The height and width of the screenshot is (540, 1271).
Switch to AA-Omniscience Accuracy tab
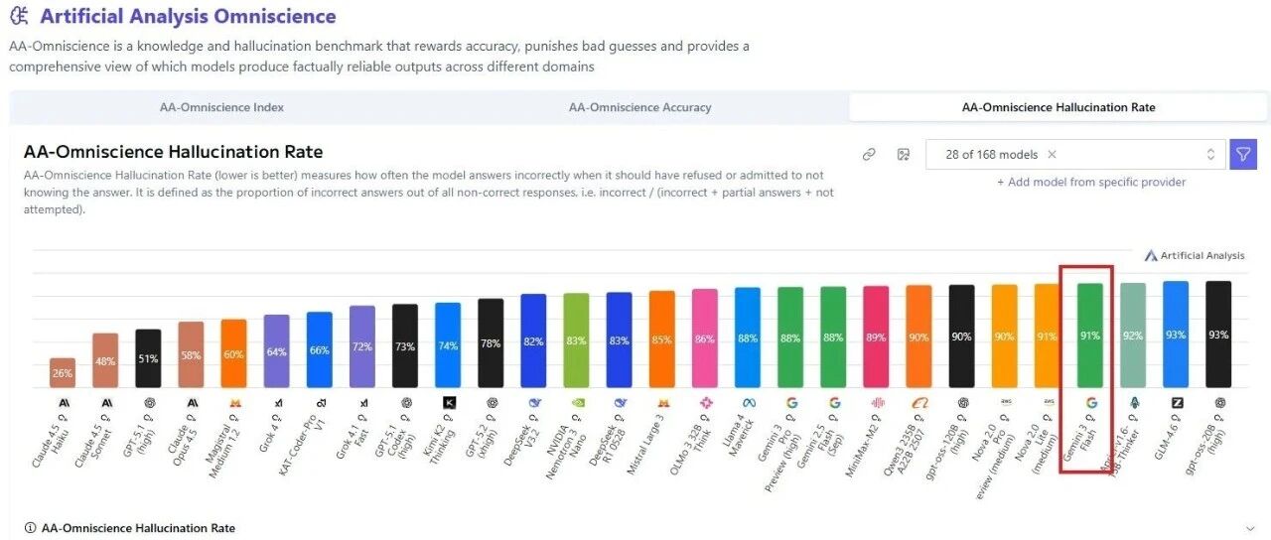[639, 107]
